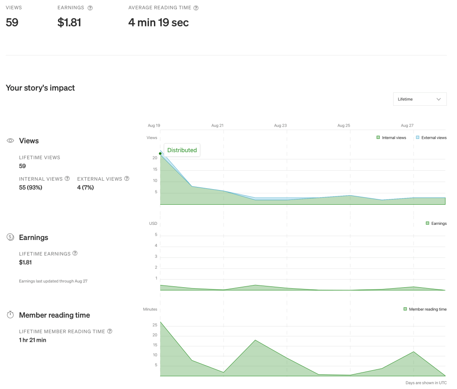Select the Aug 27 date label on axis

tap(407, 126)
